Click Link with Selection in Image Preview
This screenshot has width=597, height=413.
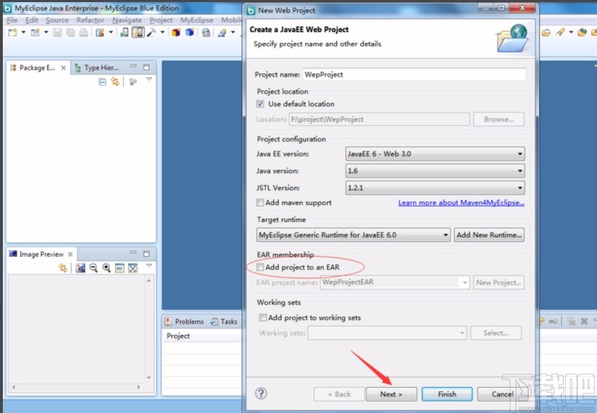tap(63, 268)
